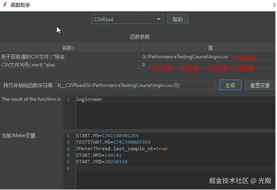Click the 重置变量 reset variables button
The width and height of the screenshot is (277, 190).
tap(260, 85)
